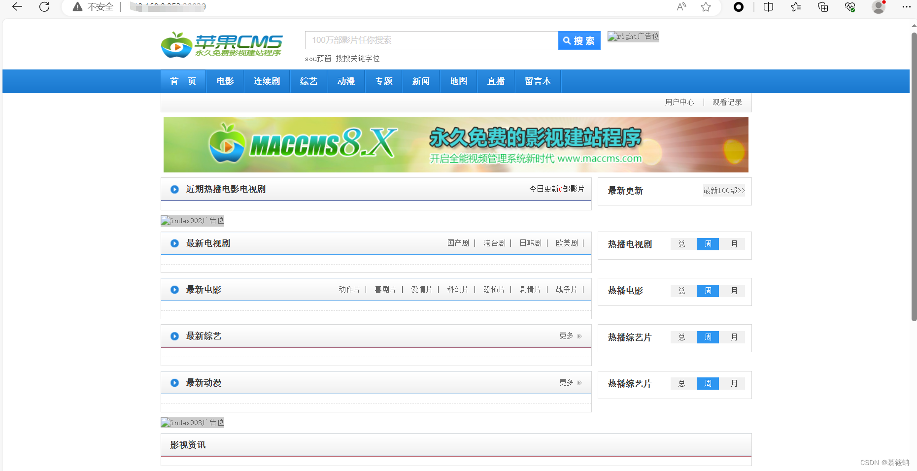Select the 总 tab for 热播电视剧

tap(682, 244)
